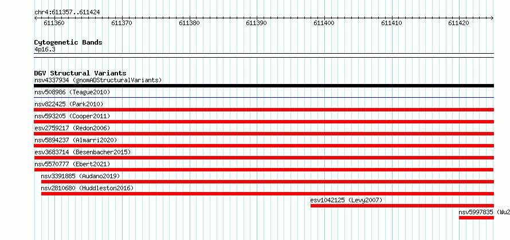This screenshot has height=240, width=510.
Task: Click the chr4:611357..611424 region label
Action: 67,13
